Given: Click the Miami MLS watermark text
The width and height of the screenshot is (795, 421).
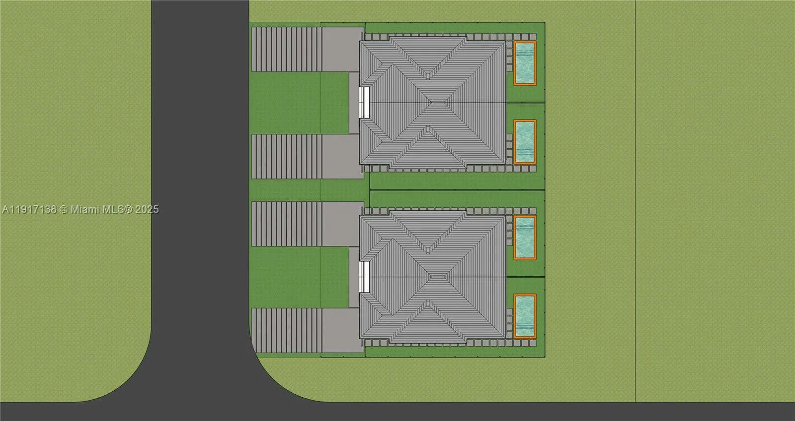Looking at the screenshot, I should click(80, 210).
